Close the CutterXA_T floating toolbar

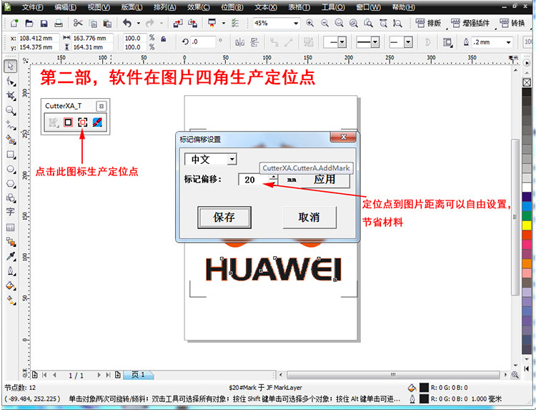(x=101, y=106)
